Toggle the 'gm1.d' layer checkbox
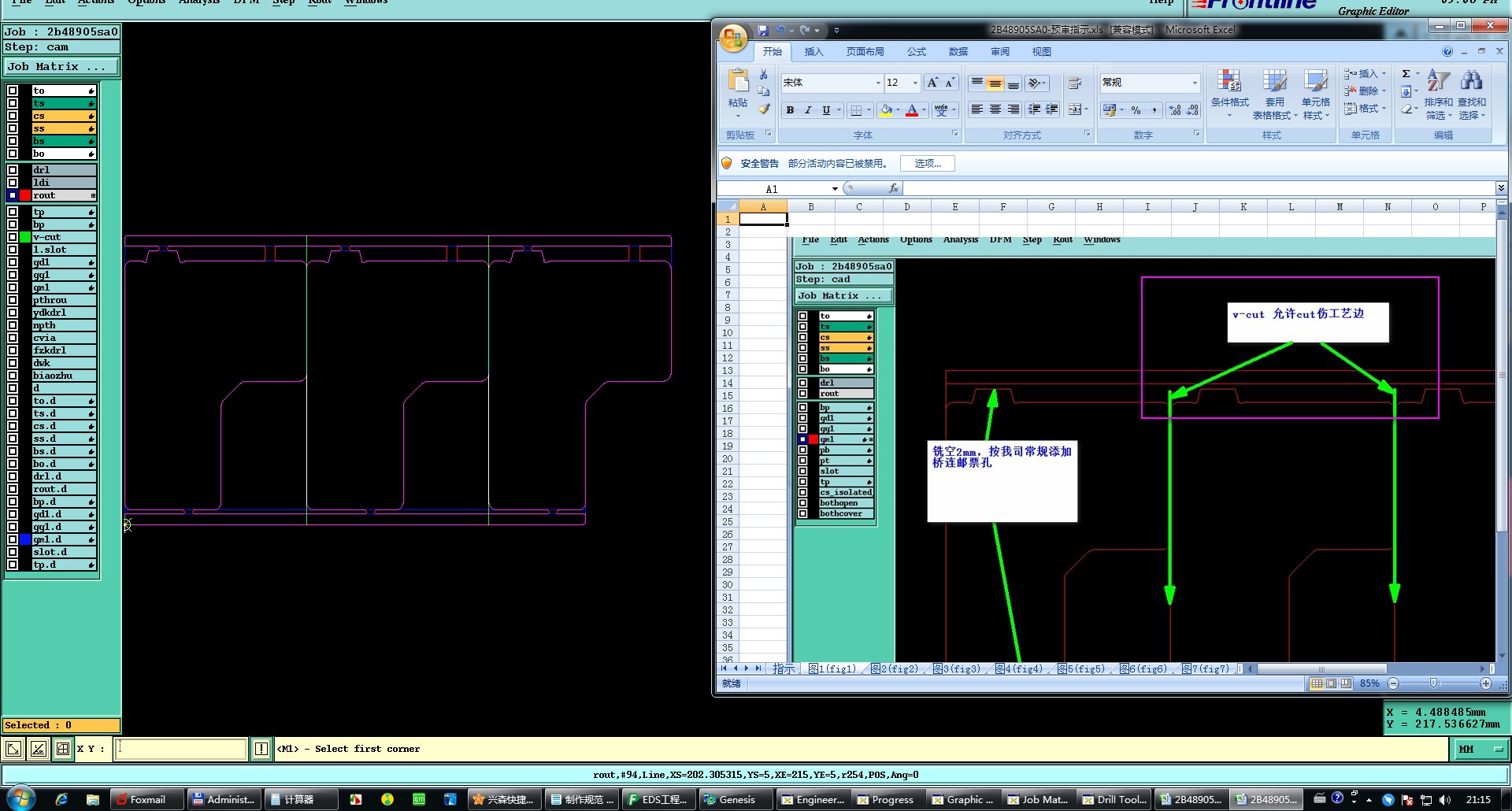1512x811 pixels. point(13,539)
